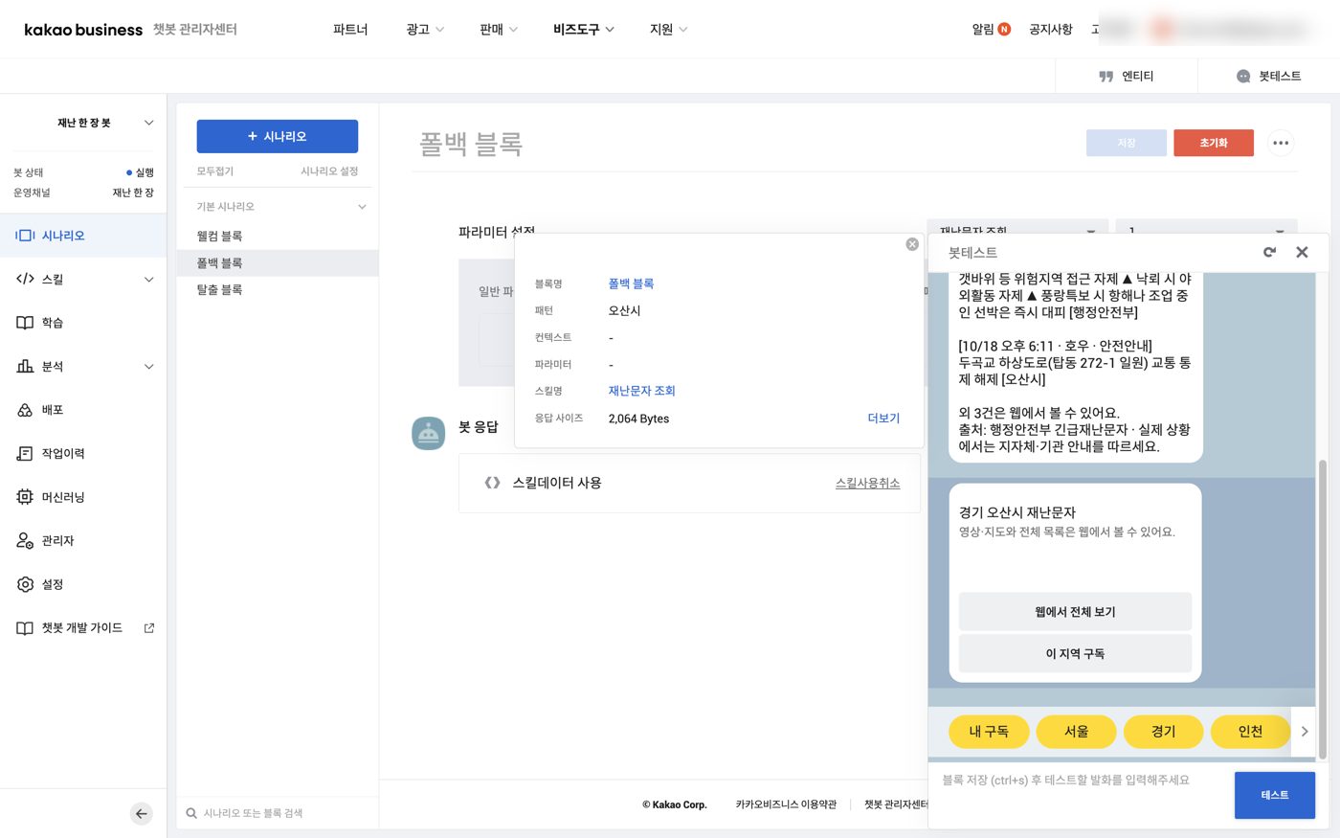Click the 저장 save button
1340x838 pixels.
1127,143
